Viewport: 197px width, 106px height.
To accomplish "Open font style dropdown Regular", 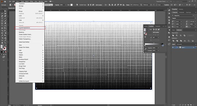I will [x=195, y=18].
